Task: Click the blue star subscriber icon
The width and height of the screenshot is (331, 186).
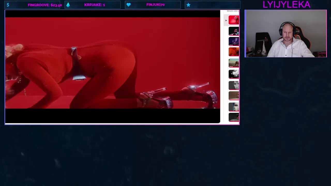Action: [188, 5]
